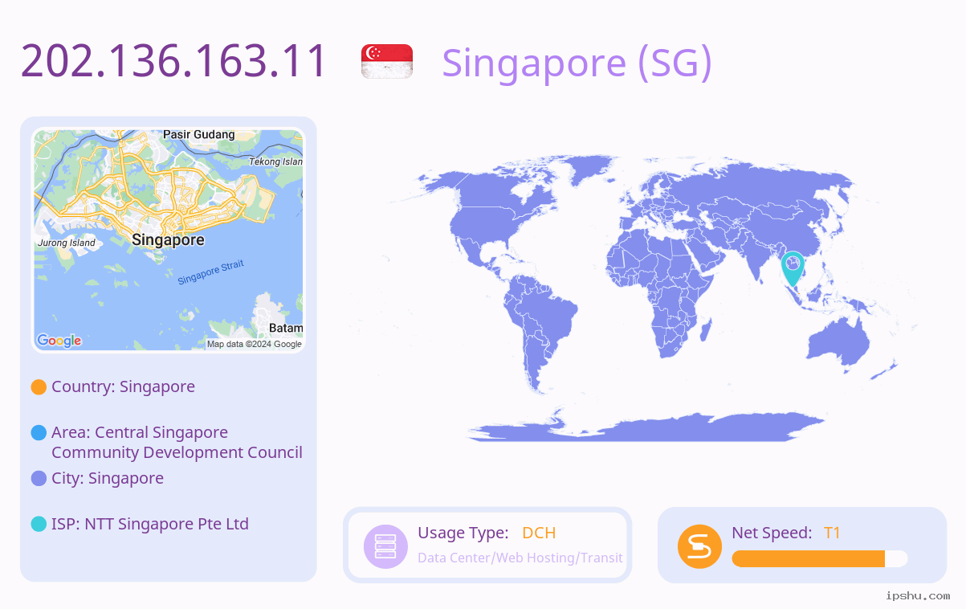Open the Singapore Google map thumbnail

(x=169, y=240)
